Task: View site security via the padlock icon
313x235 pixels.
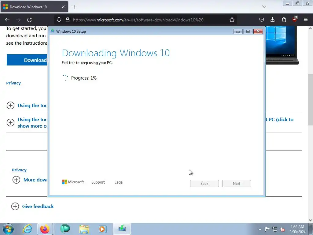Action: pos(68,20)
